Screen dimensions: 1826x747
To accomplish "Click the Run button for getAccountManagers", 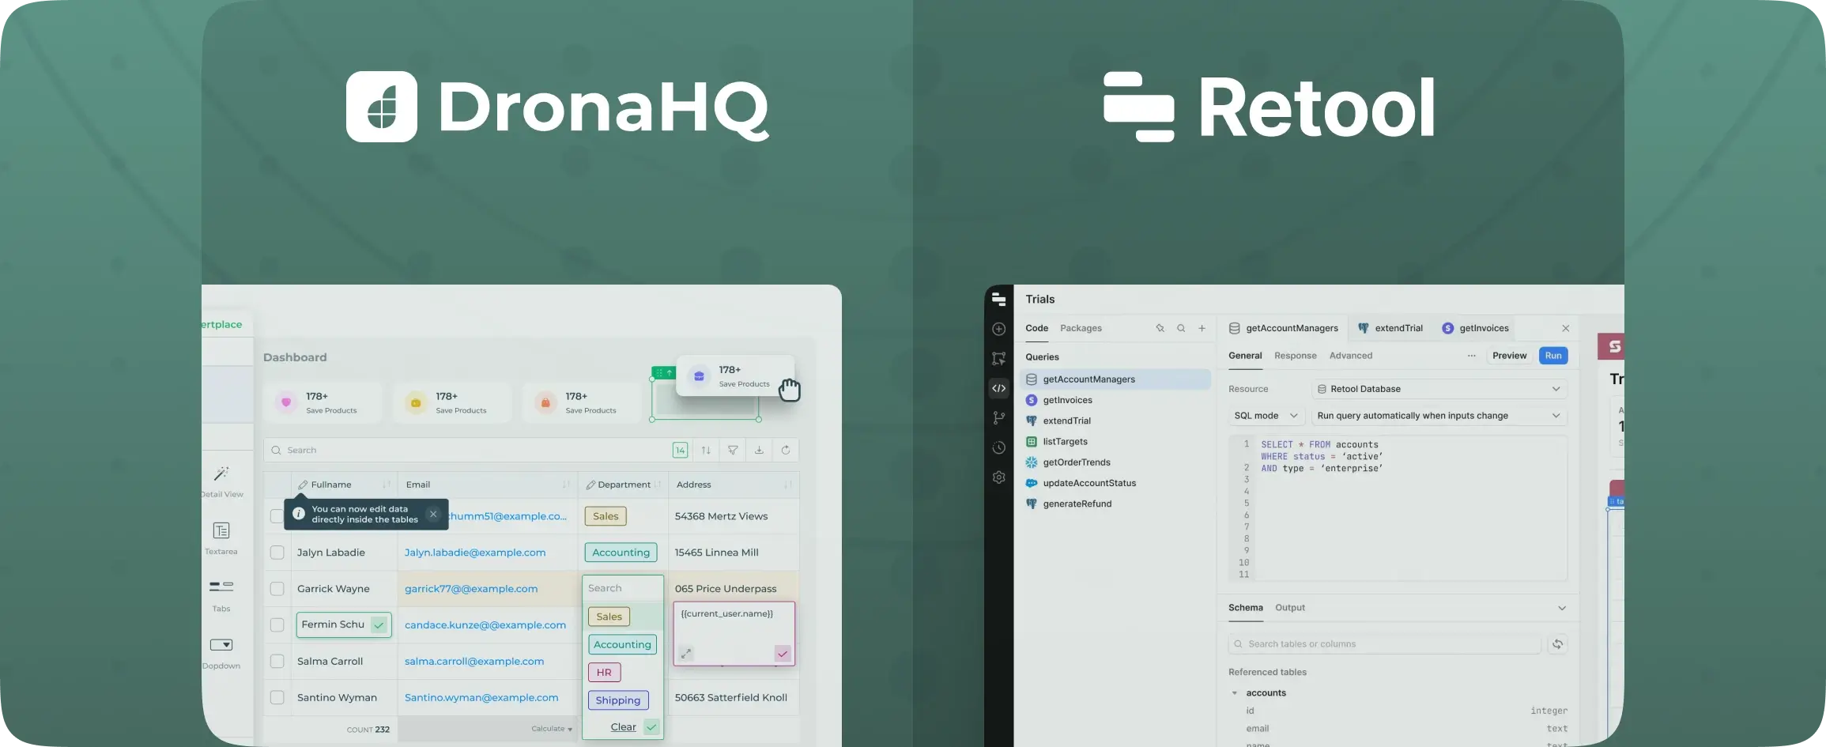I will [1552, 356].
